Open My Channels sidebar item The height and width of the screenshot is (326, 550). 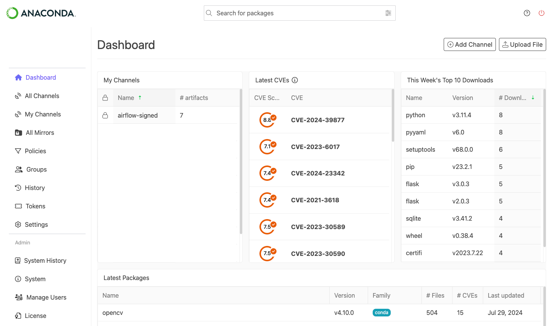click(x=38, y=114)
